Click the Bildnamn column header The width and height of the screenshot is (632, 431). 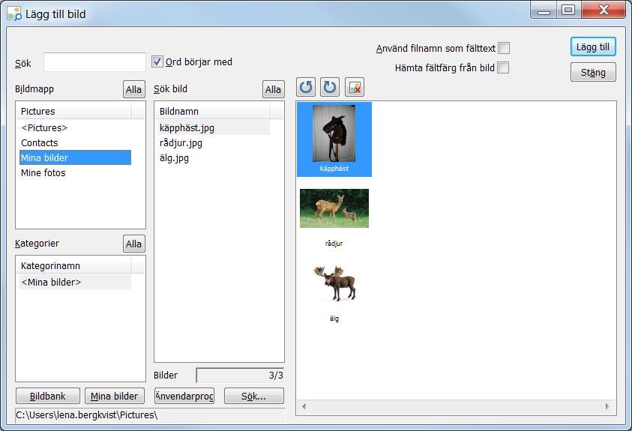212,111
